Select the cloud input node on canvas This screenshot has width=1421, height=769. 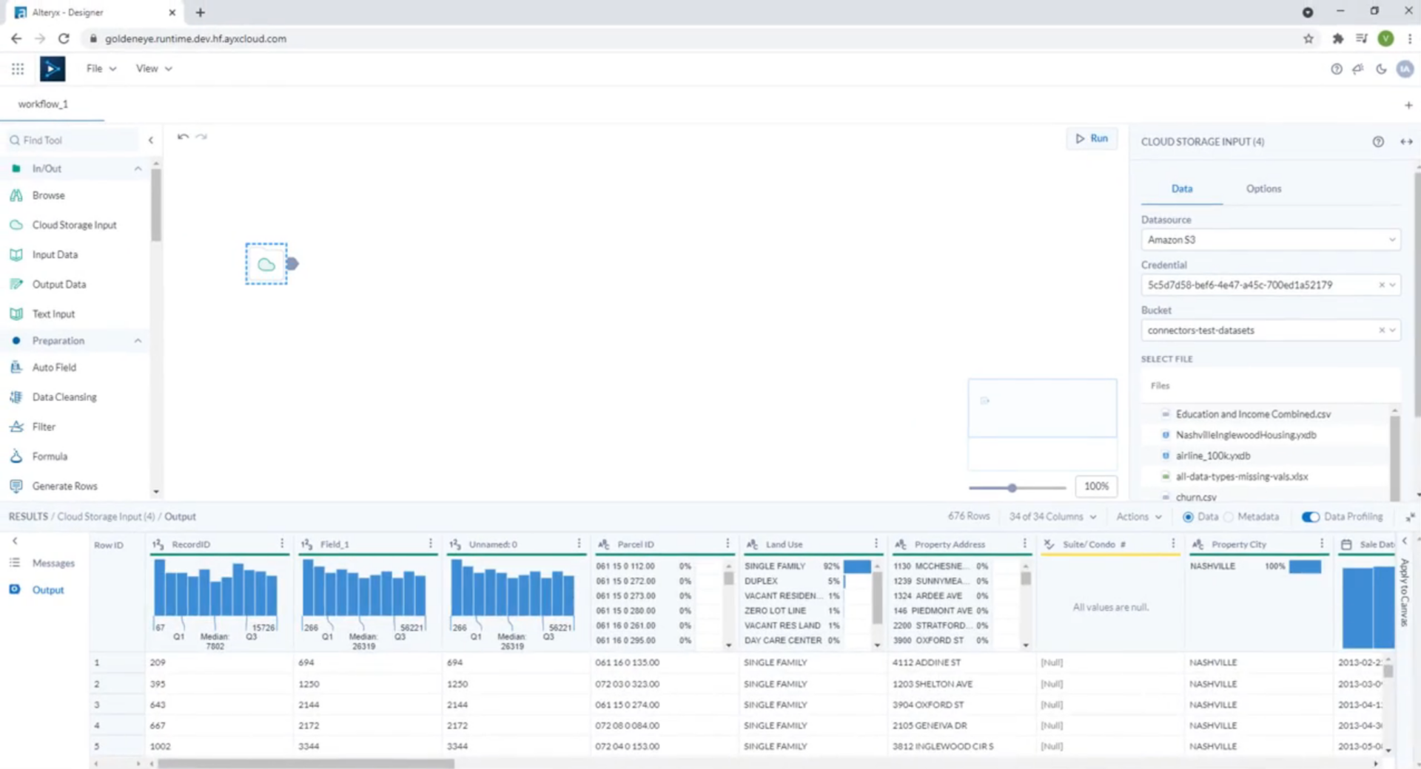click(266, 264)
